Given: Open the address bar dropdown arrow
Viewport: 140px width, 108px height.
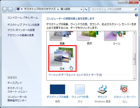Looking at the screenshot, I should click(81, 9).
